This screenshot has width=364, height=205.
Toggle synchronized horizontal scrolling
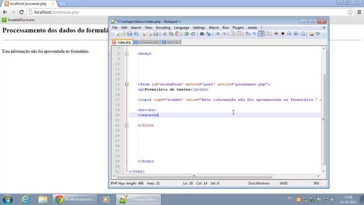(x=239, y=34)
